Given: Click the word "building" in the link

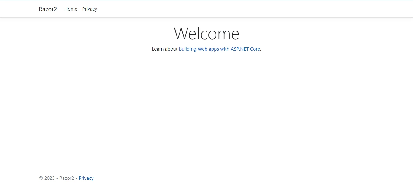Looking at the screenshot, I should point(187,49).
